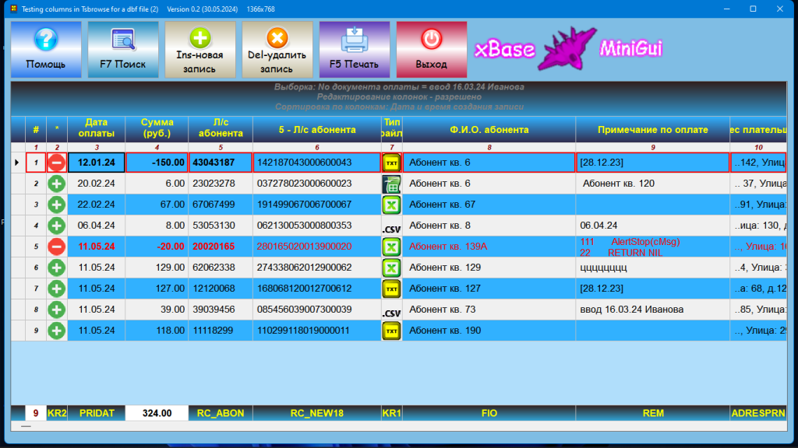
Task: Click the xBase MiniGui logo banner
Action: coord(569,49)
